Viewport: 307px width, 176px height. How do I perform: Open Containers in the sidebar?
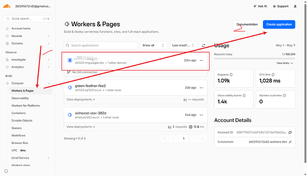point(18,113)
